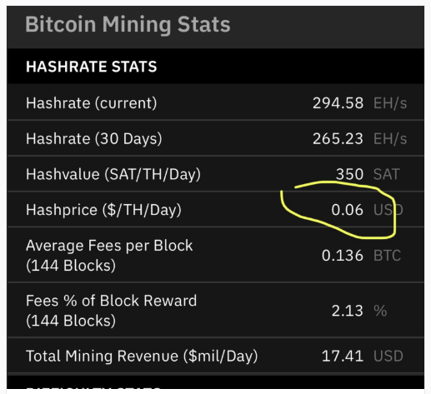Image resolution: width=431 pixels, height=394 pixels.
Task: Click the Hashprice ($/TH/Day) label
Action: point(103,210)
